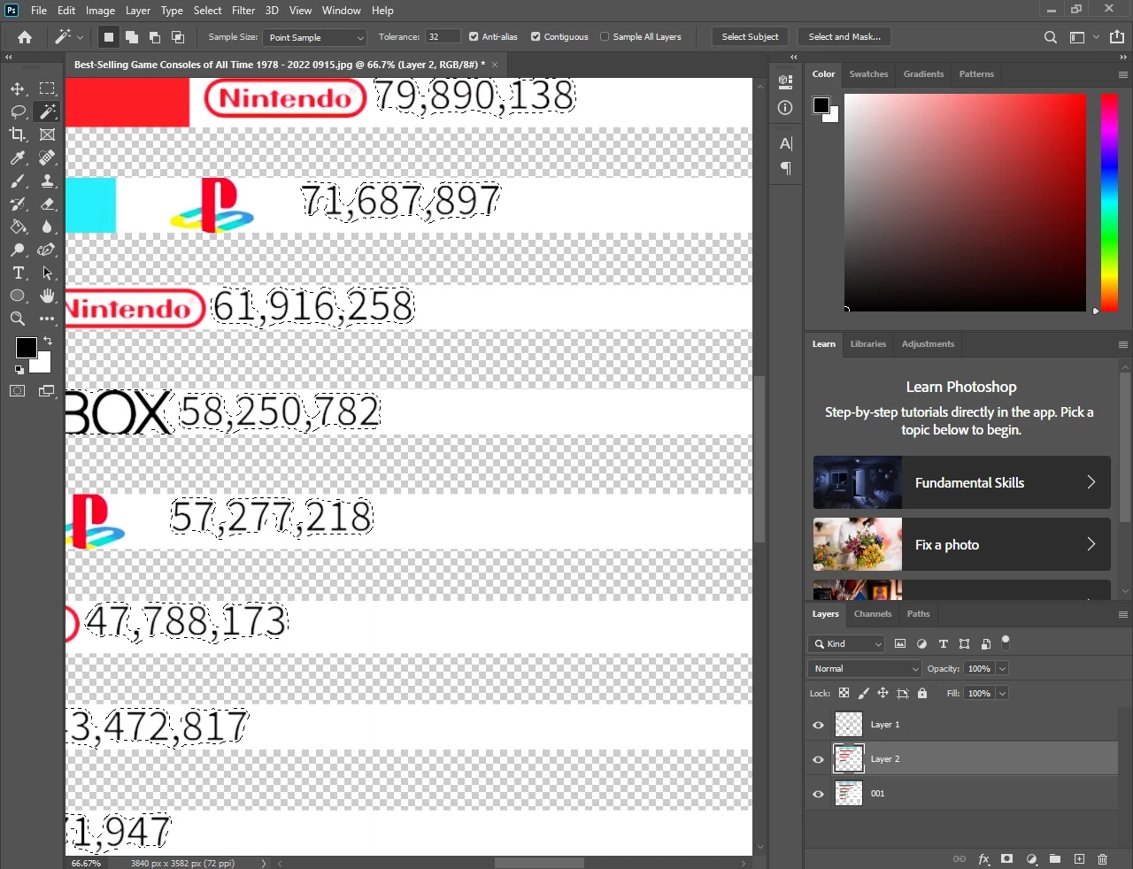The image size is (1133, 869).
Task: Toggle Lock transparent pixels
Action: (x=844, y=694)
